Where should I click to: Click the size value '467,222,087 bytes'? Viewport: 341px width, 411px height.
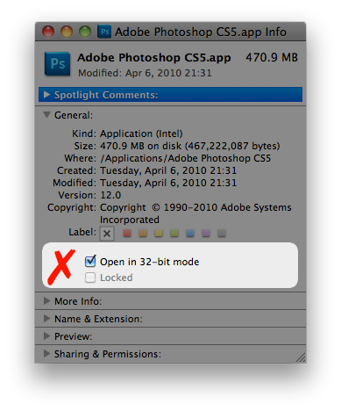[x=232, y=146]
